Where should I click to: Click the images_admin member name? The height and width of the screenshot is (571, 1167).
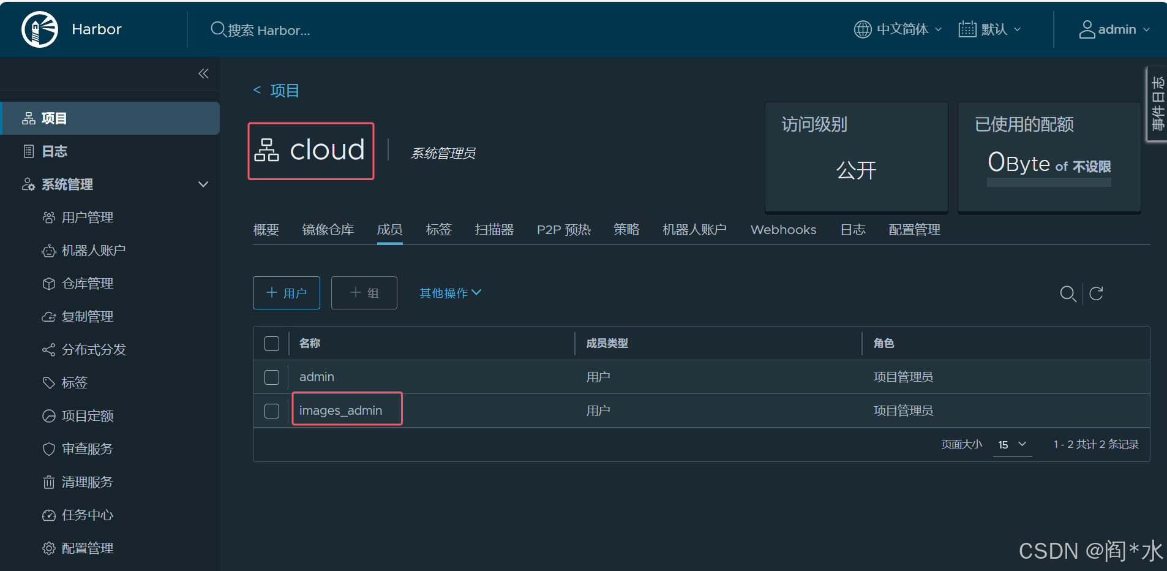pos(340,410)
